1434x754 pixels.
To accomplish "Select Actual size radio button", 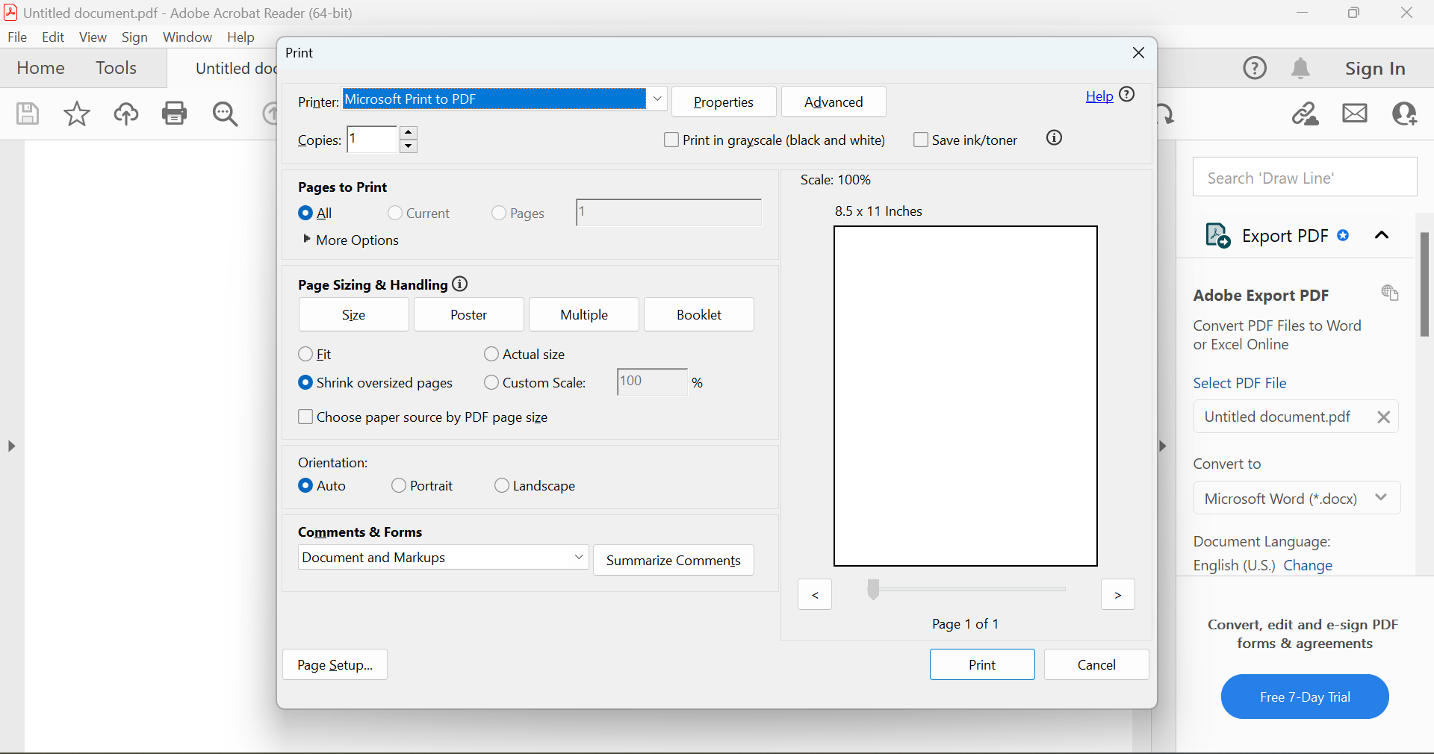I will [491, 354].
